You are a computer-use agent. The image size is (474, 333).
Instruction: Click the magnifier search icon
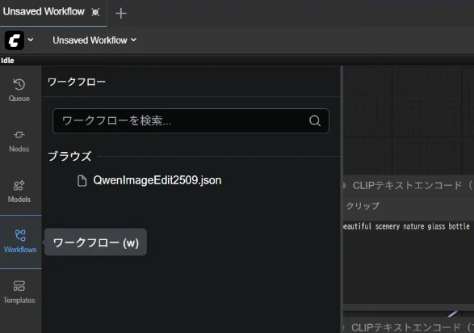[x=315, y=120]
